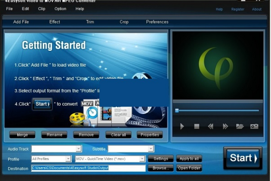271x181 pixels.
Task: Expand the Audio Track dropdown
Action: (x=79, y=149)
